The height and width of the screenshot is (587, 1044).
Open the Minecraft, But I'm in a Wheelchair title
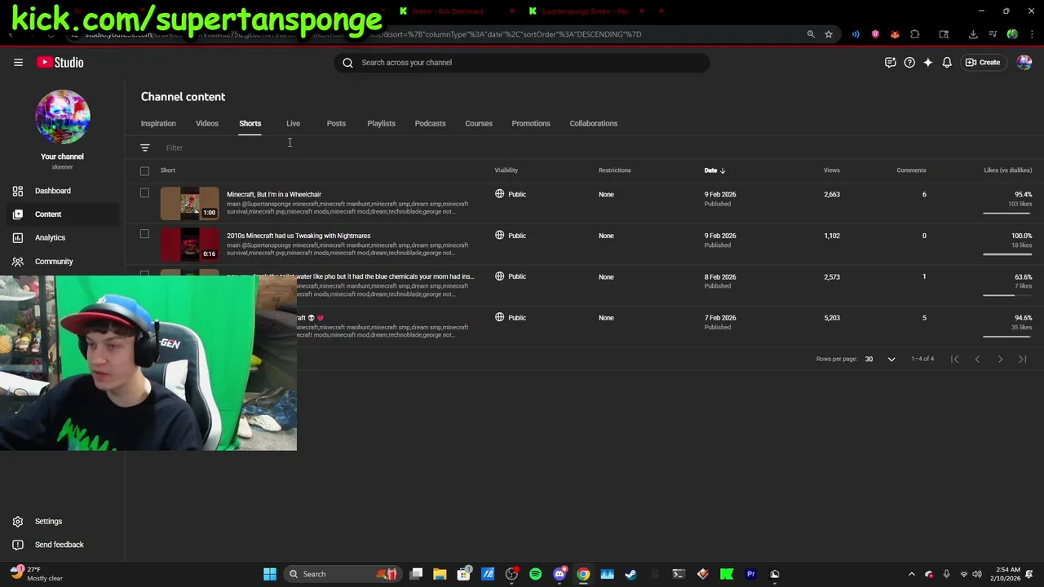(274, 194)
